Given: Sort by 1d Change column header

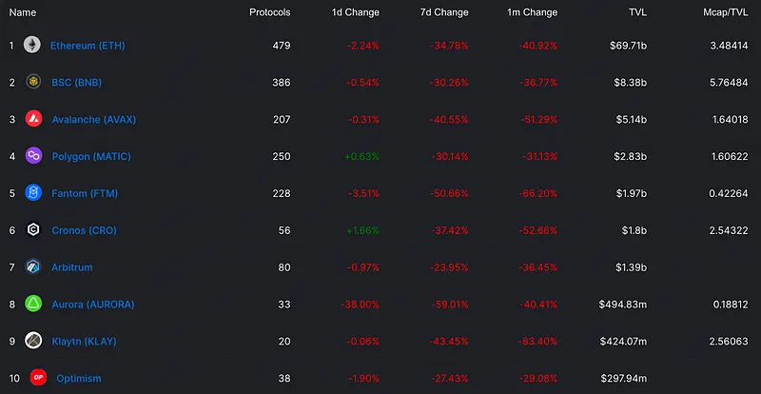Looking at the screenshot, I should click(357, 12).
